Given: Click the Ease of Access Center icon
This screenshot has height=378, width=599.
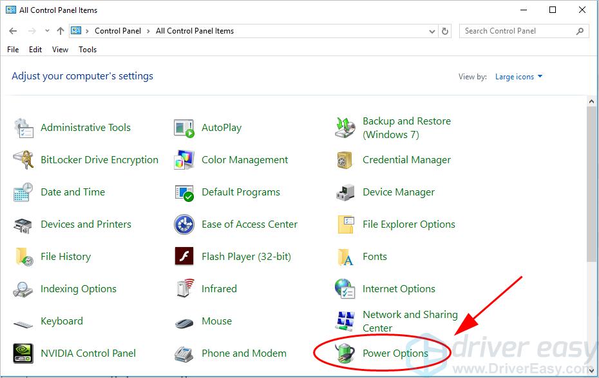Looking at the screenshot, I should [x=184, y=224].
